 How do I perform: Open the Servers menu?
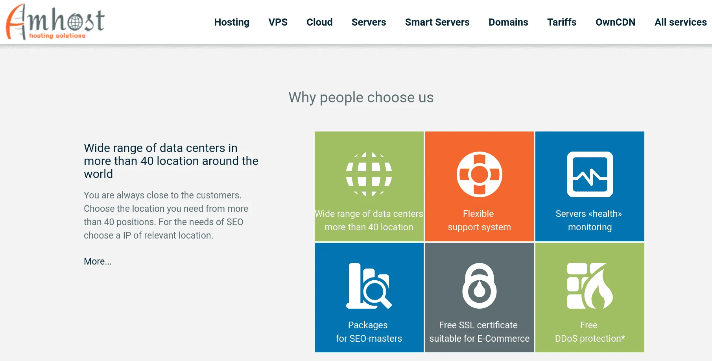(369, 22)
